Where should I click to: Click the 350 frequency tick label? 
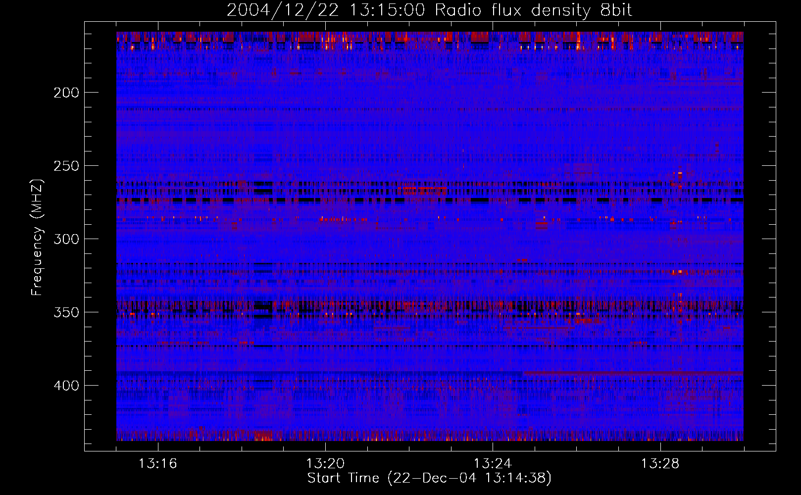(66, 312)
